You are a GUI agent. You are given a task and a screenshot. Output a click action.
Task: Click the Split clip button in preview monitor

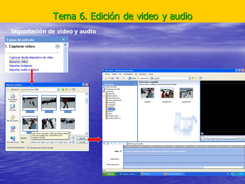tap(238, 139)
